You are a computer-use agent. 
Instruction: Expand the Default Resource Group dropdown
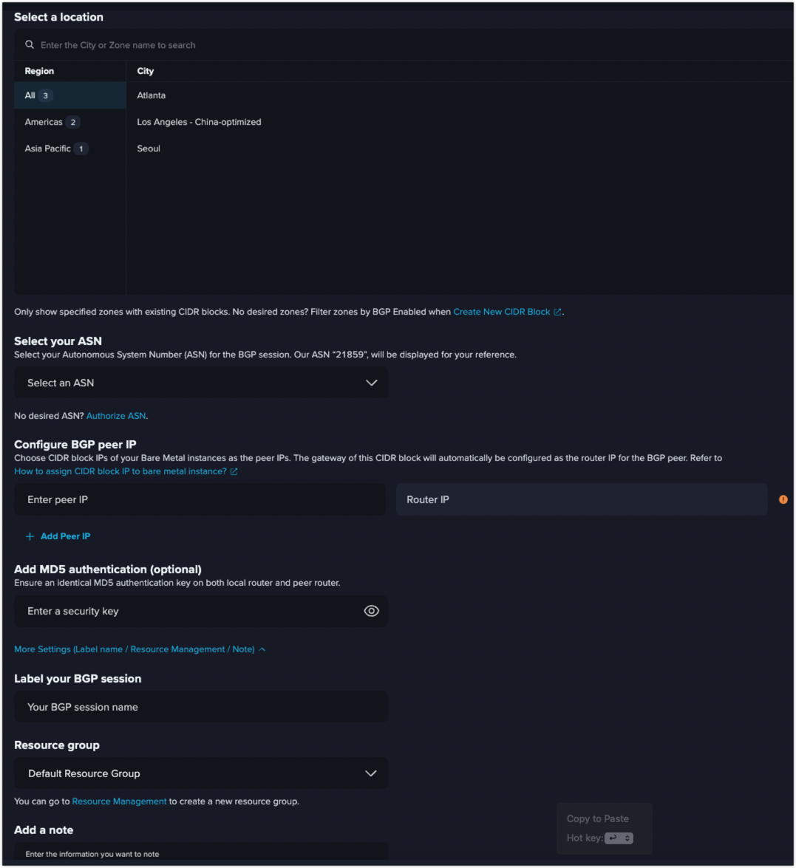pos(201,773)
